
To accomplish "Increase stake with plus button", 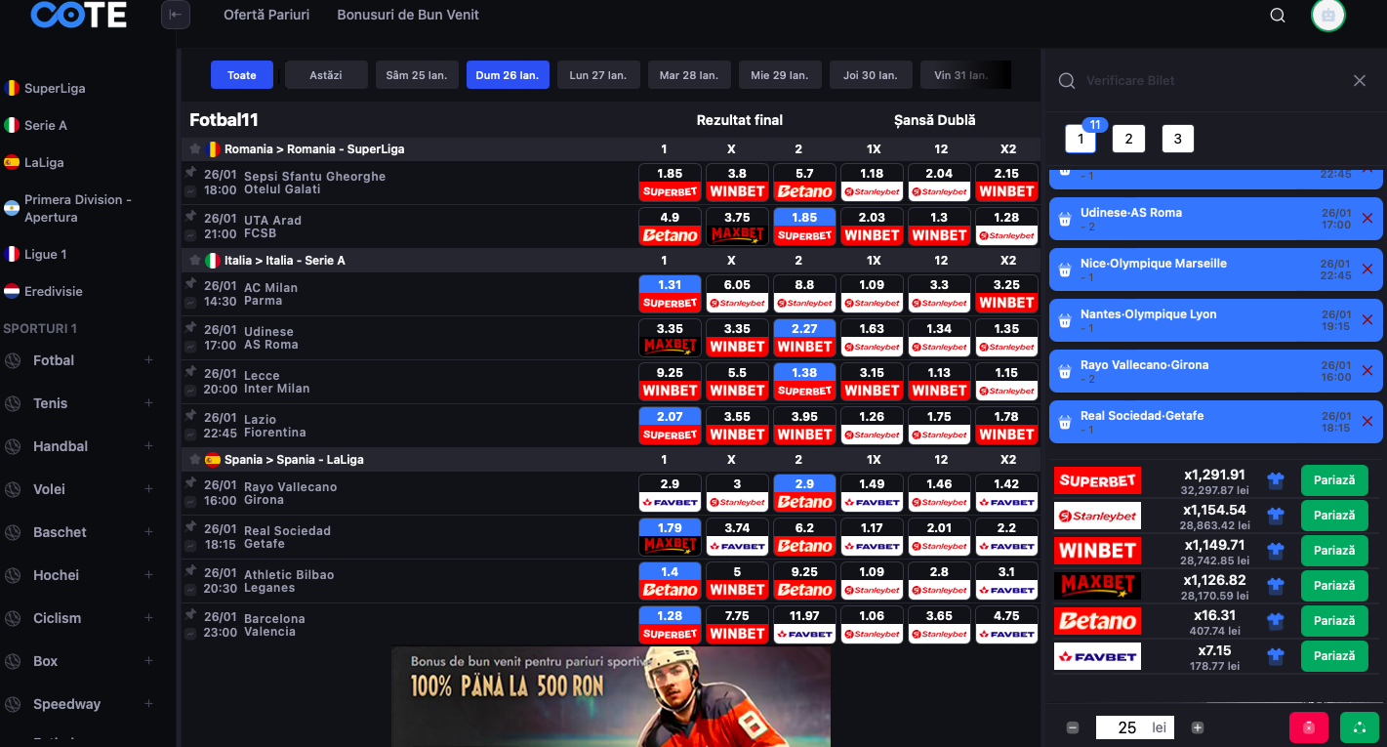I will [1198, 727].
